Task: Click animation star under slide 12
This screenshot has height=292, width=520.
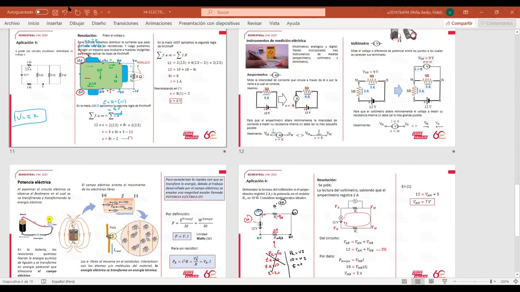Action: [x=453, y=151]
